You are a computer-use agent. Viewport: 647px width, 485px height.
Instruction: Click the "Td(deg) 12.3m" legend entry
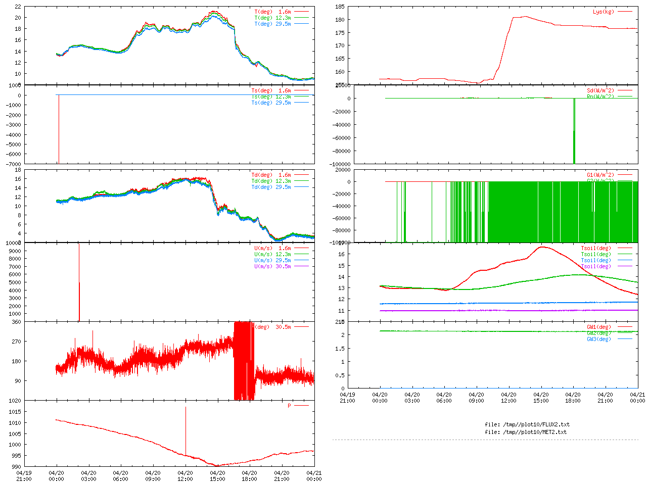click(x=280, y=181)
